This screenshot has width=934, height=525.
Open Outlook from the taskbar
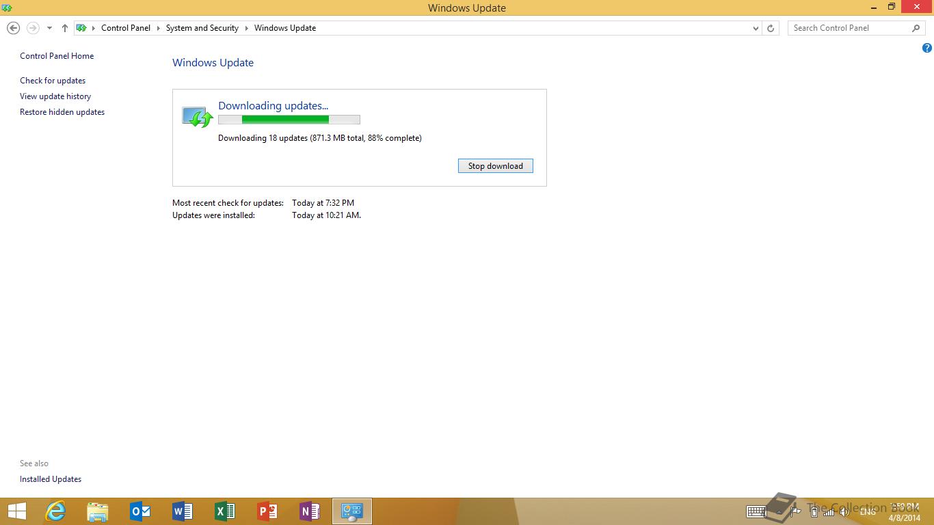coord(140,511)
